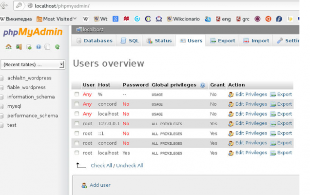This screenshot has height=195, width=310.
Task: Click the log out icon in sidebar
Action: 19,47
